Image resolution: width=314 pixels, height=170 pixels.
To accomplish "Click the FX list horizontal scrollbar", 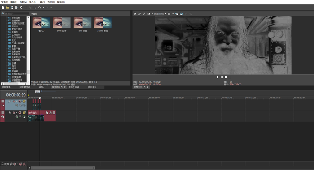I will [14, 84].
